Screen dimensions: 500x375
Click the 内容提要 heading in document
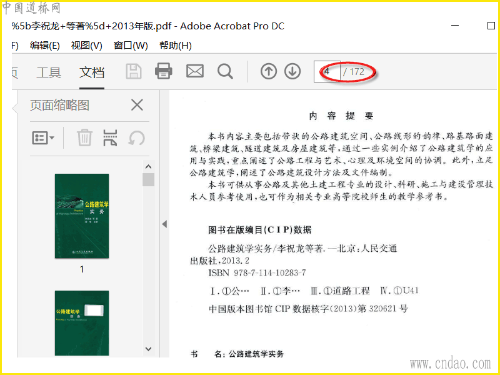341,116
